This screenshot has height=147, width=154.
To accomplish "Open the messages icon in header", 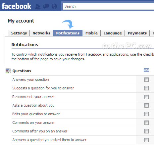I will 46,6.
